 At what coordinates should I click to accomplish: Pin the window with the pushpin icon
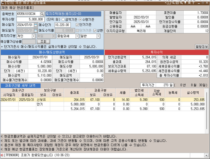click(x=185, y=3)
